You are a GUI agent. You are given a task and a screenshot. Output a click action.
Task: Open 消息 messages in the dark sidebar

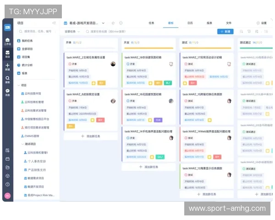pos(7,93)
